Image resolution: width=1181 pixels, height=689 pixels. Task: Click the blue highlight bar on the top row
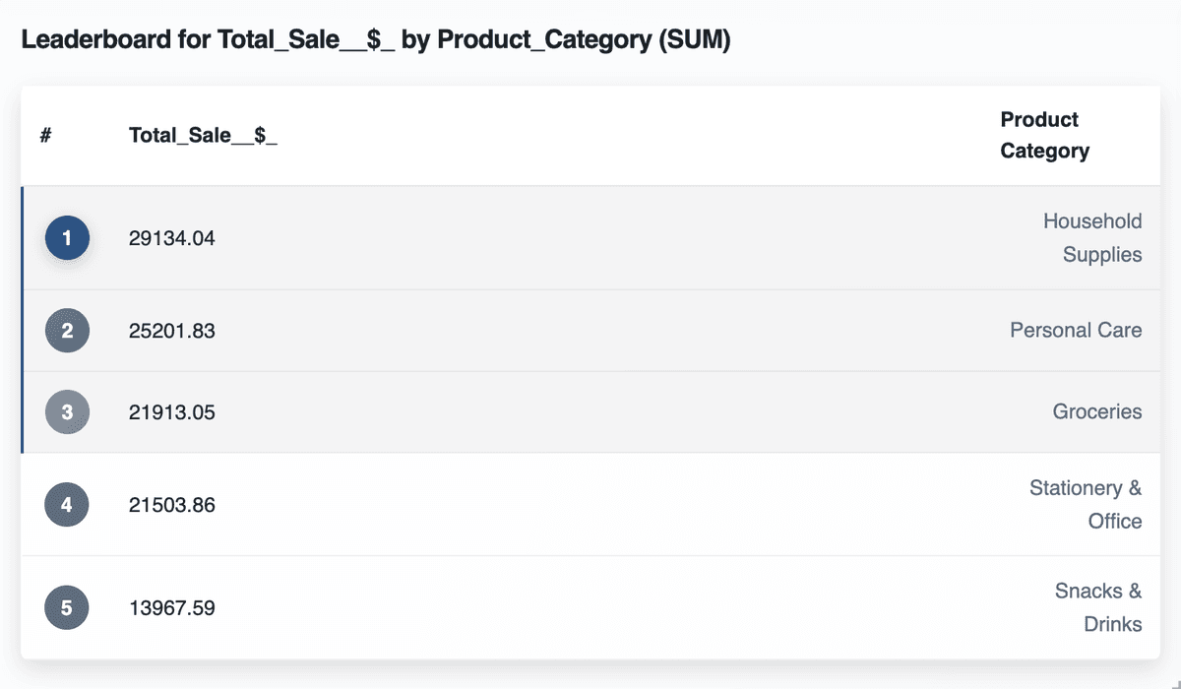click(x=22, y=238)
